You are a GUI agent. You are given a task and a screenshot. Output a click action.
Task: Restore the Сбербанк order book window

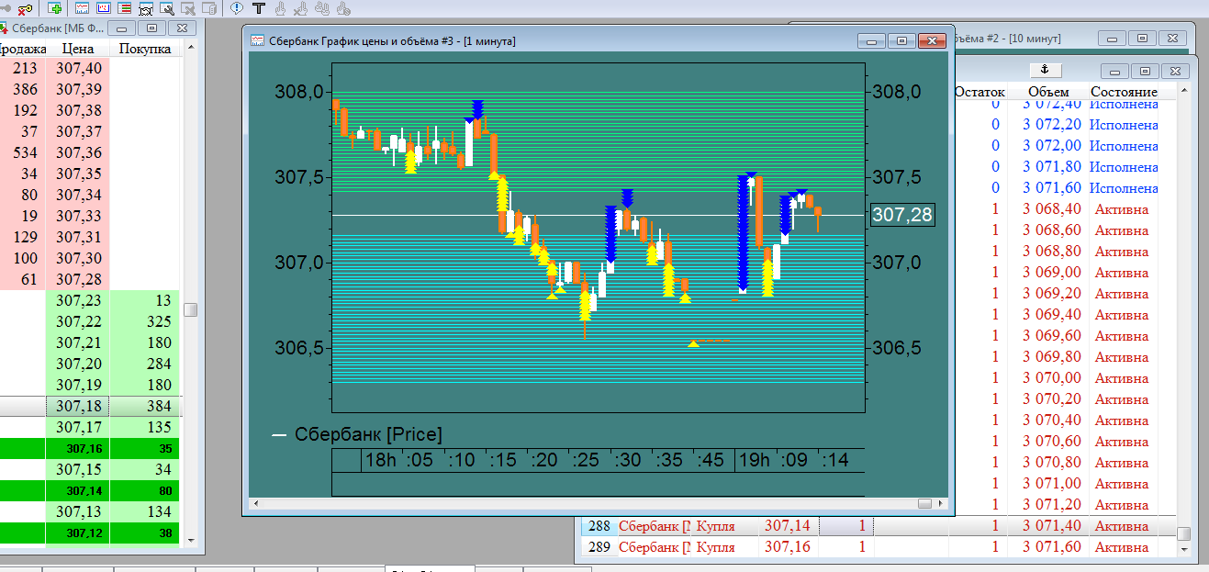point(152,28)
